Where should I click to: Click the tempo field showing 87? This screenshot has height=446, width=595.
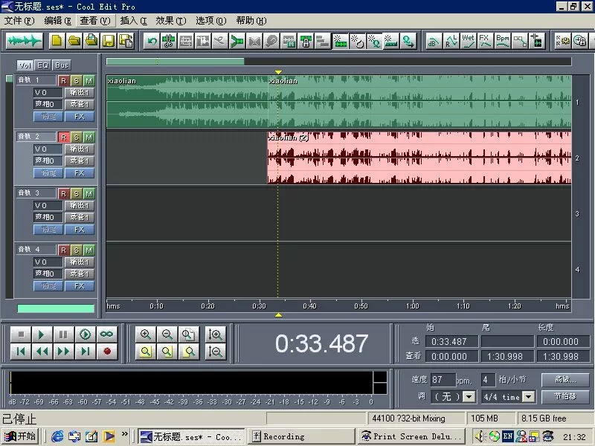point(443,379)
